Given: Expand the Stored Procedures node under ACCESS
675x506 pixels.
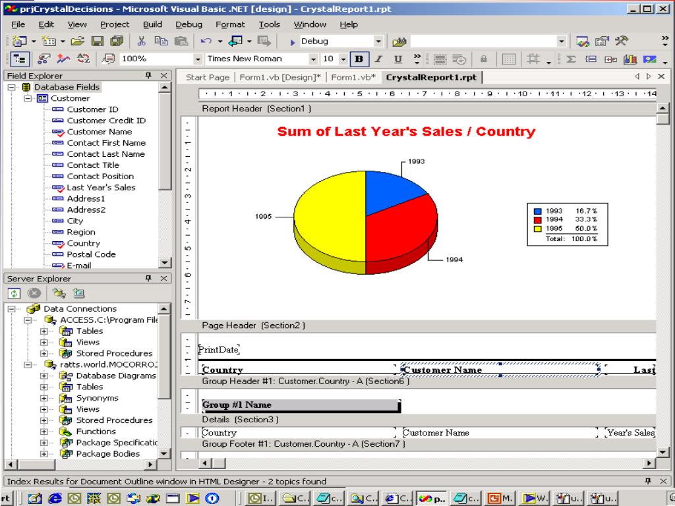Looking at the screenshot, I should coord(44,353).
